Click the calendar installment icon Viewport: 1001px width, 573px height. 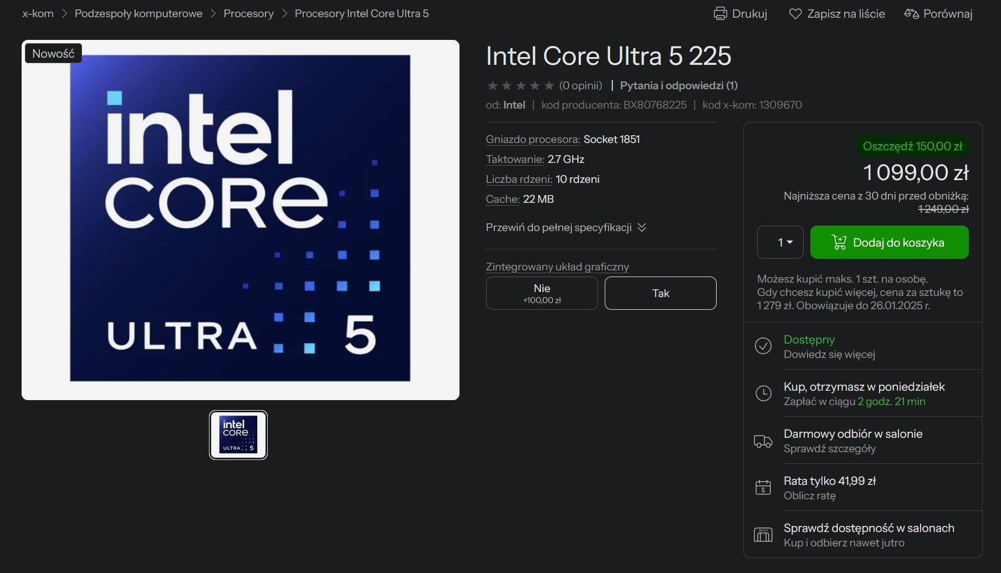coord(763,488)
